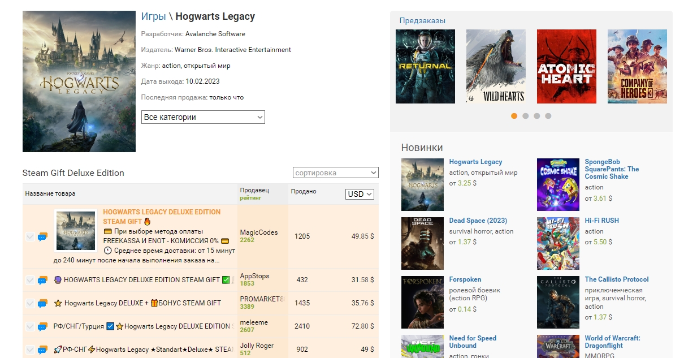Viewport: 684px width, 358px height.
Task: Toggle the checkmark in the AppStops row
Action: pyautogui.click(x=30, y=280)
